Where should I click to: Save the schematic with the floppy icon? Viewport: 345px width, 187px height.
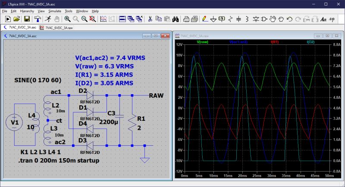[x=27, y=19]
